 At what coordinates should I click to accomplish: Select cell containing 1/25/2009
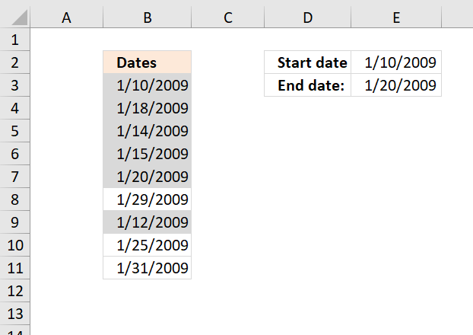click(x=148, y=245)
